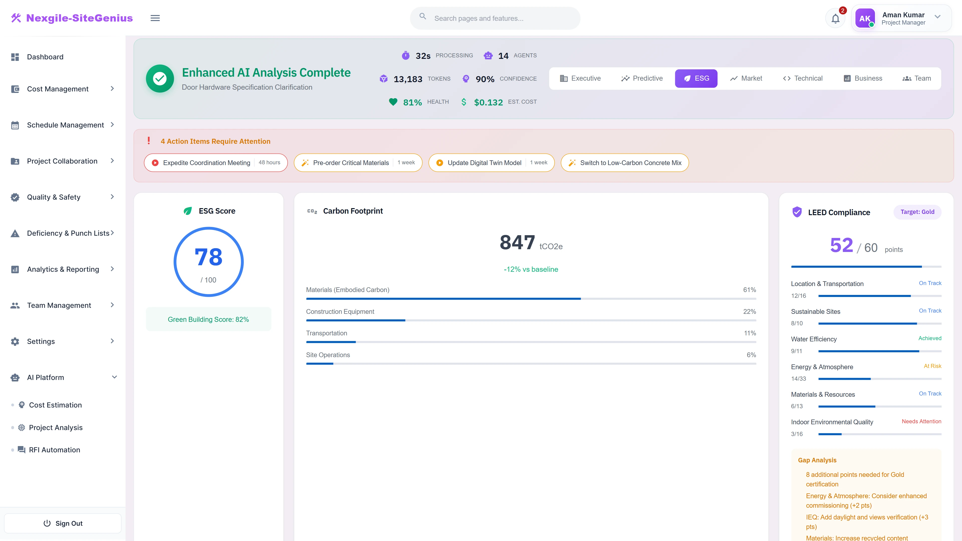Open the Aman Kumar profile dropdown
The image size is (962, 541).
(x=937, y=17)
